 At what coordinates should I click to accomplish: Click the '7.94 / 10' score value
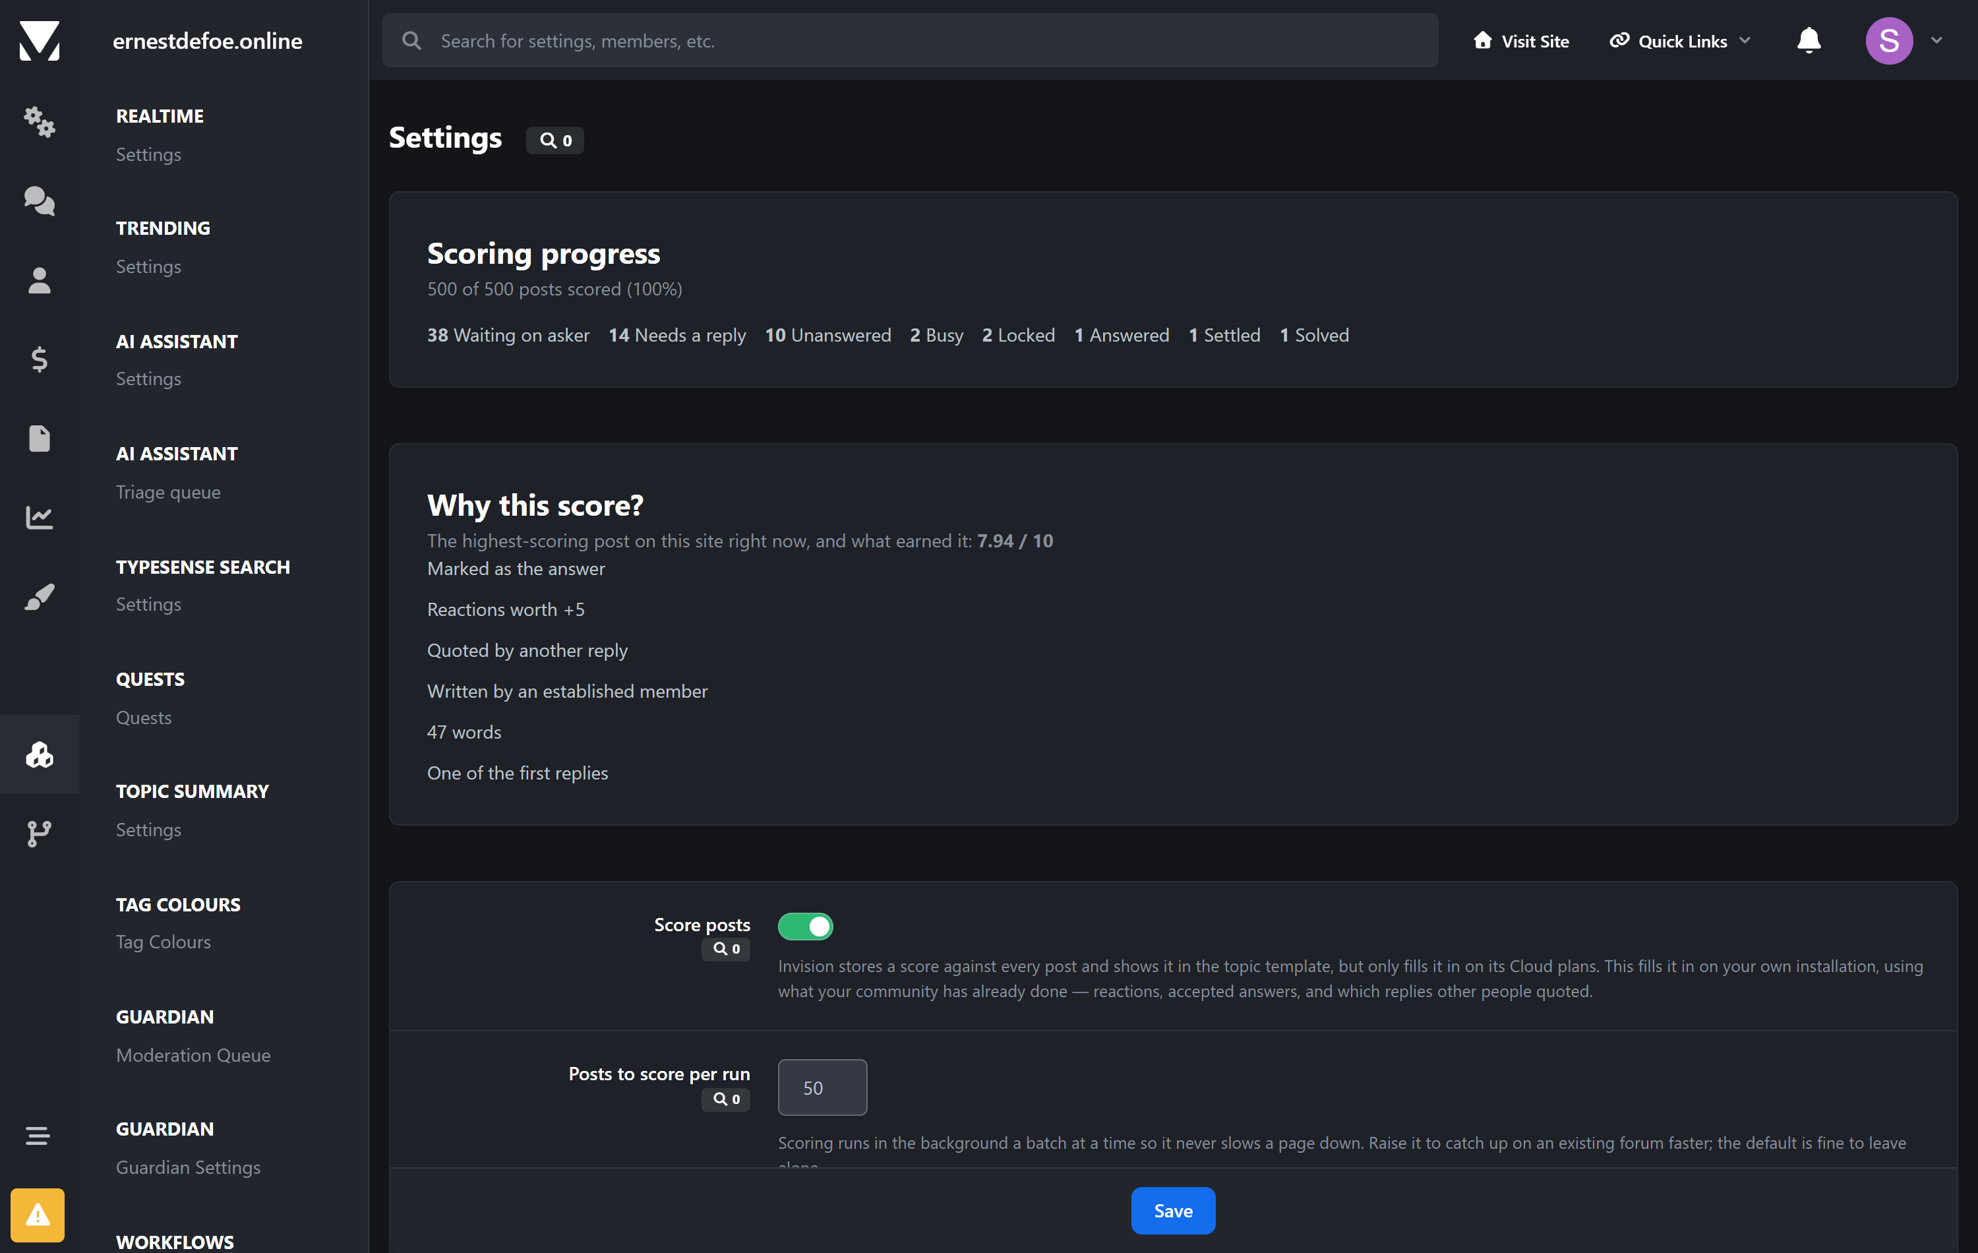(1015, 541)
